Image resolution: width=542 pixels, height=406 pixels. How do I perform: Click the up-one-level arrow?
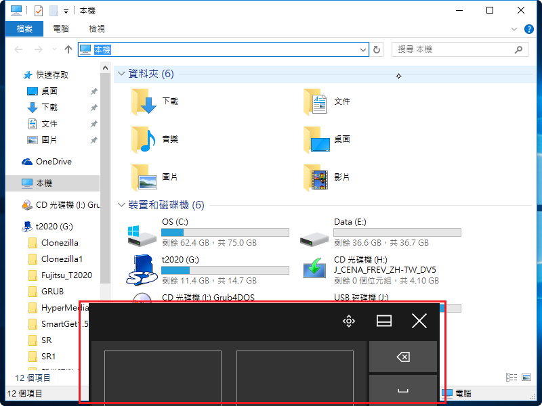point(68,49)
